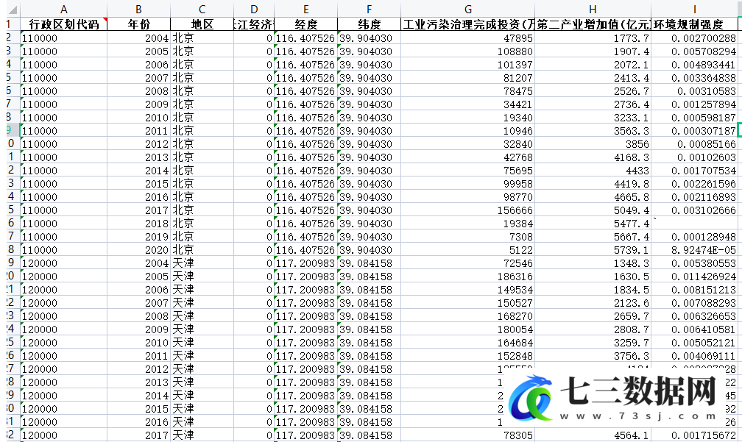The height and width of the screenshot is (442, 742).
Task: Select empty intensity cell in 2018 北京 row
Action: 695,224
